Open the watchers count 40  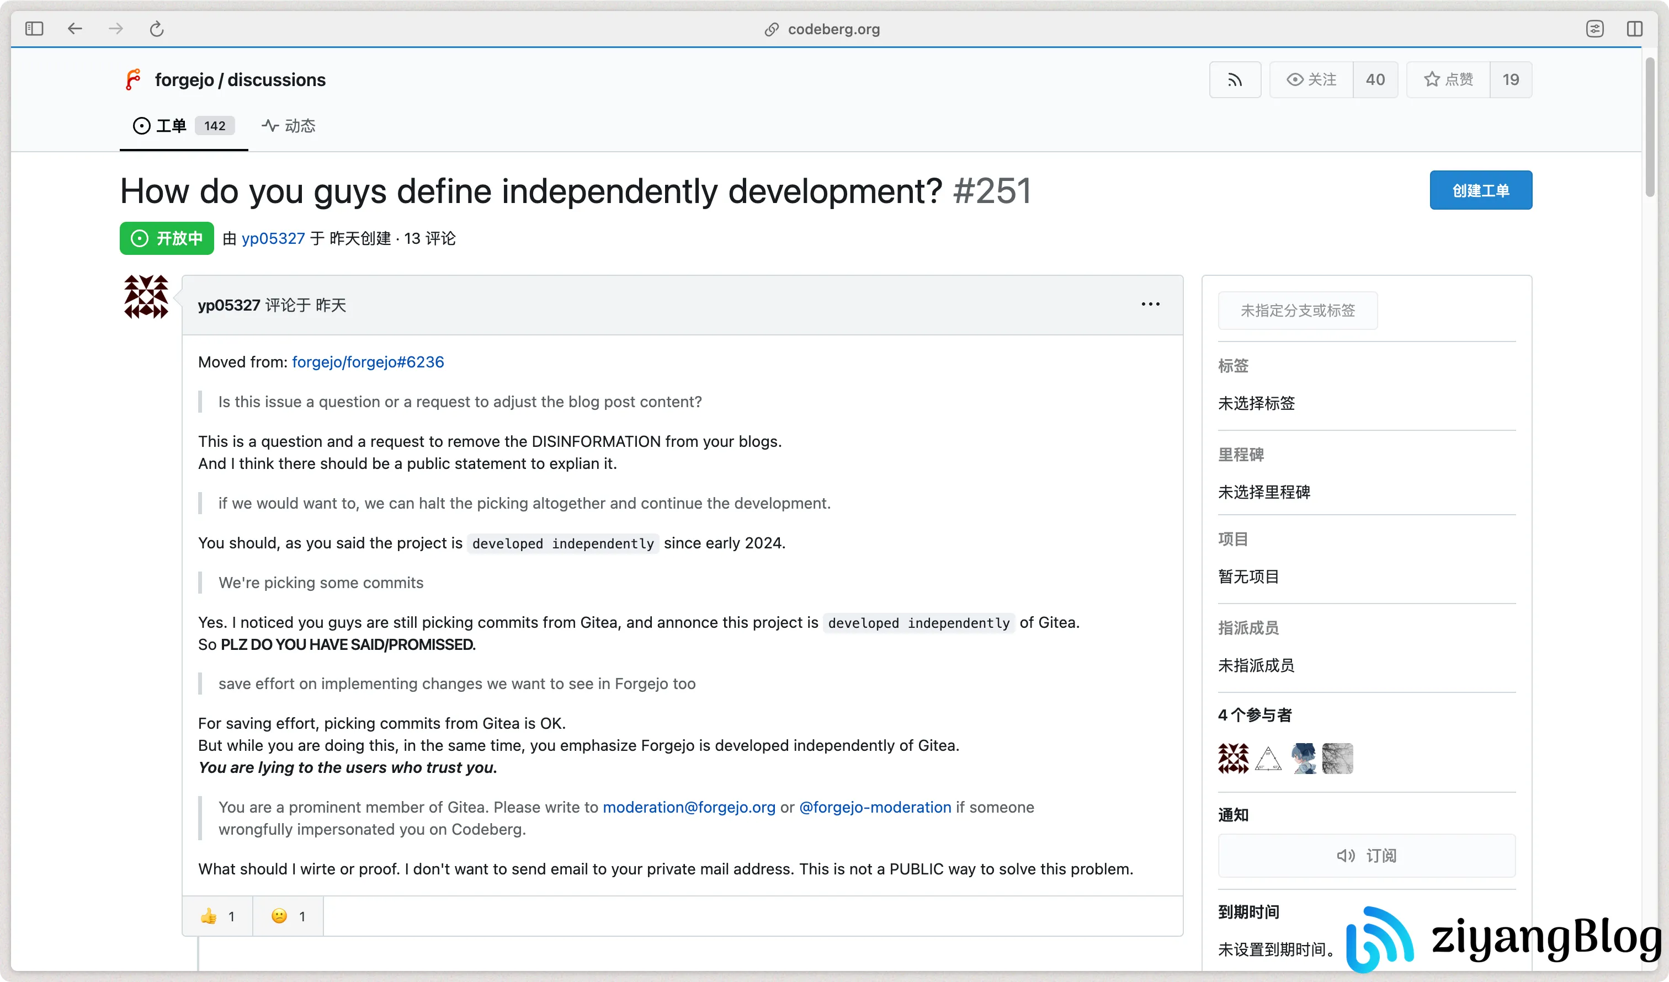tap(1375, 79)
